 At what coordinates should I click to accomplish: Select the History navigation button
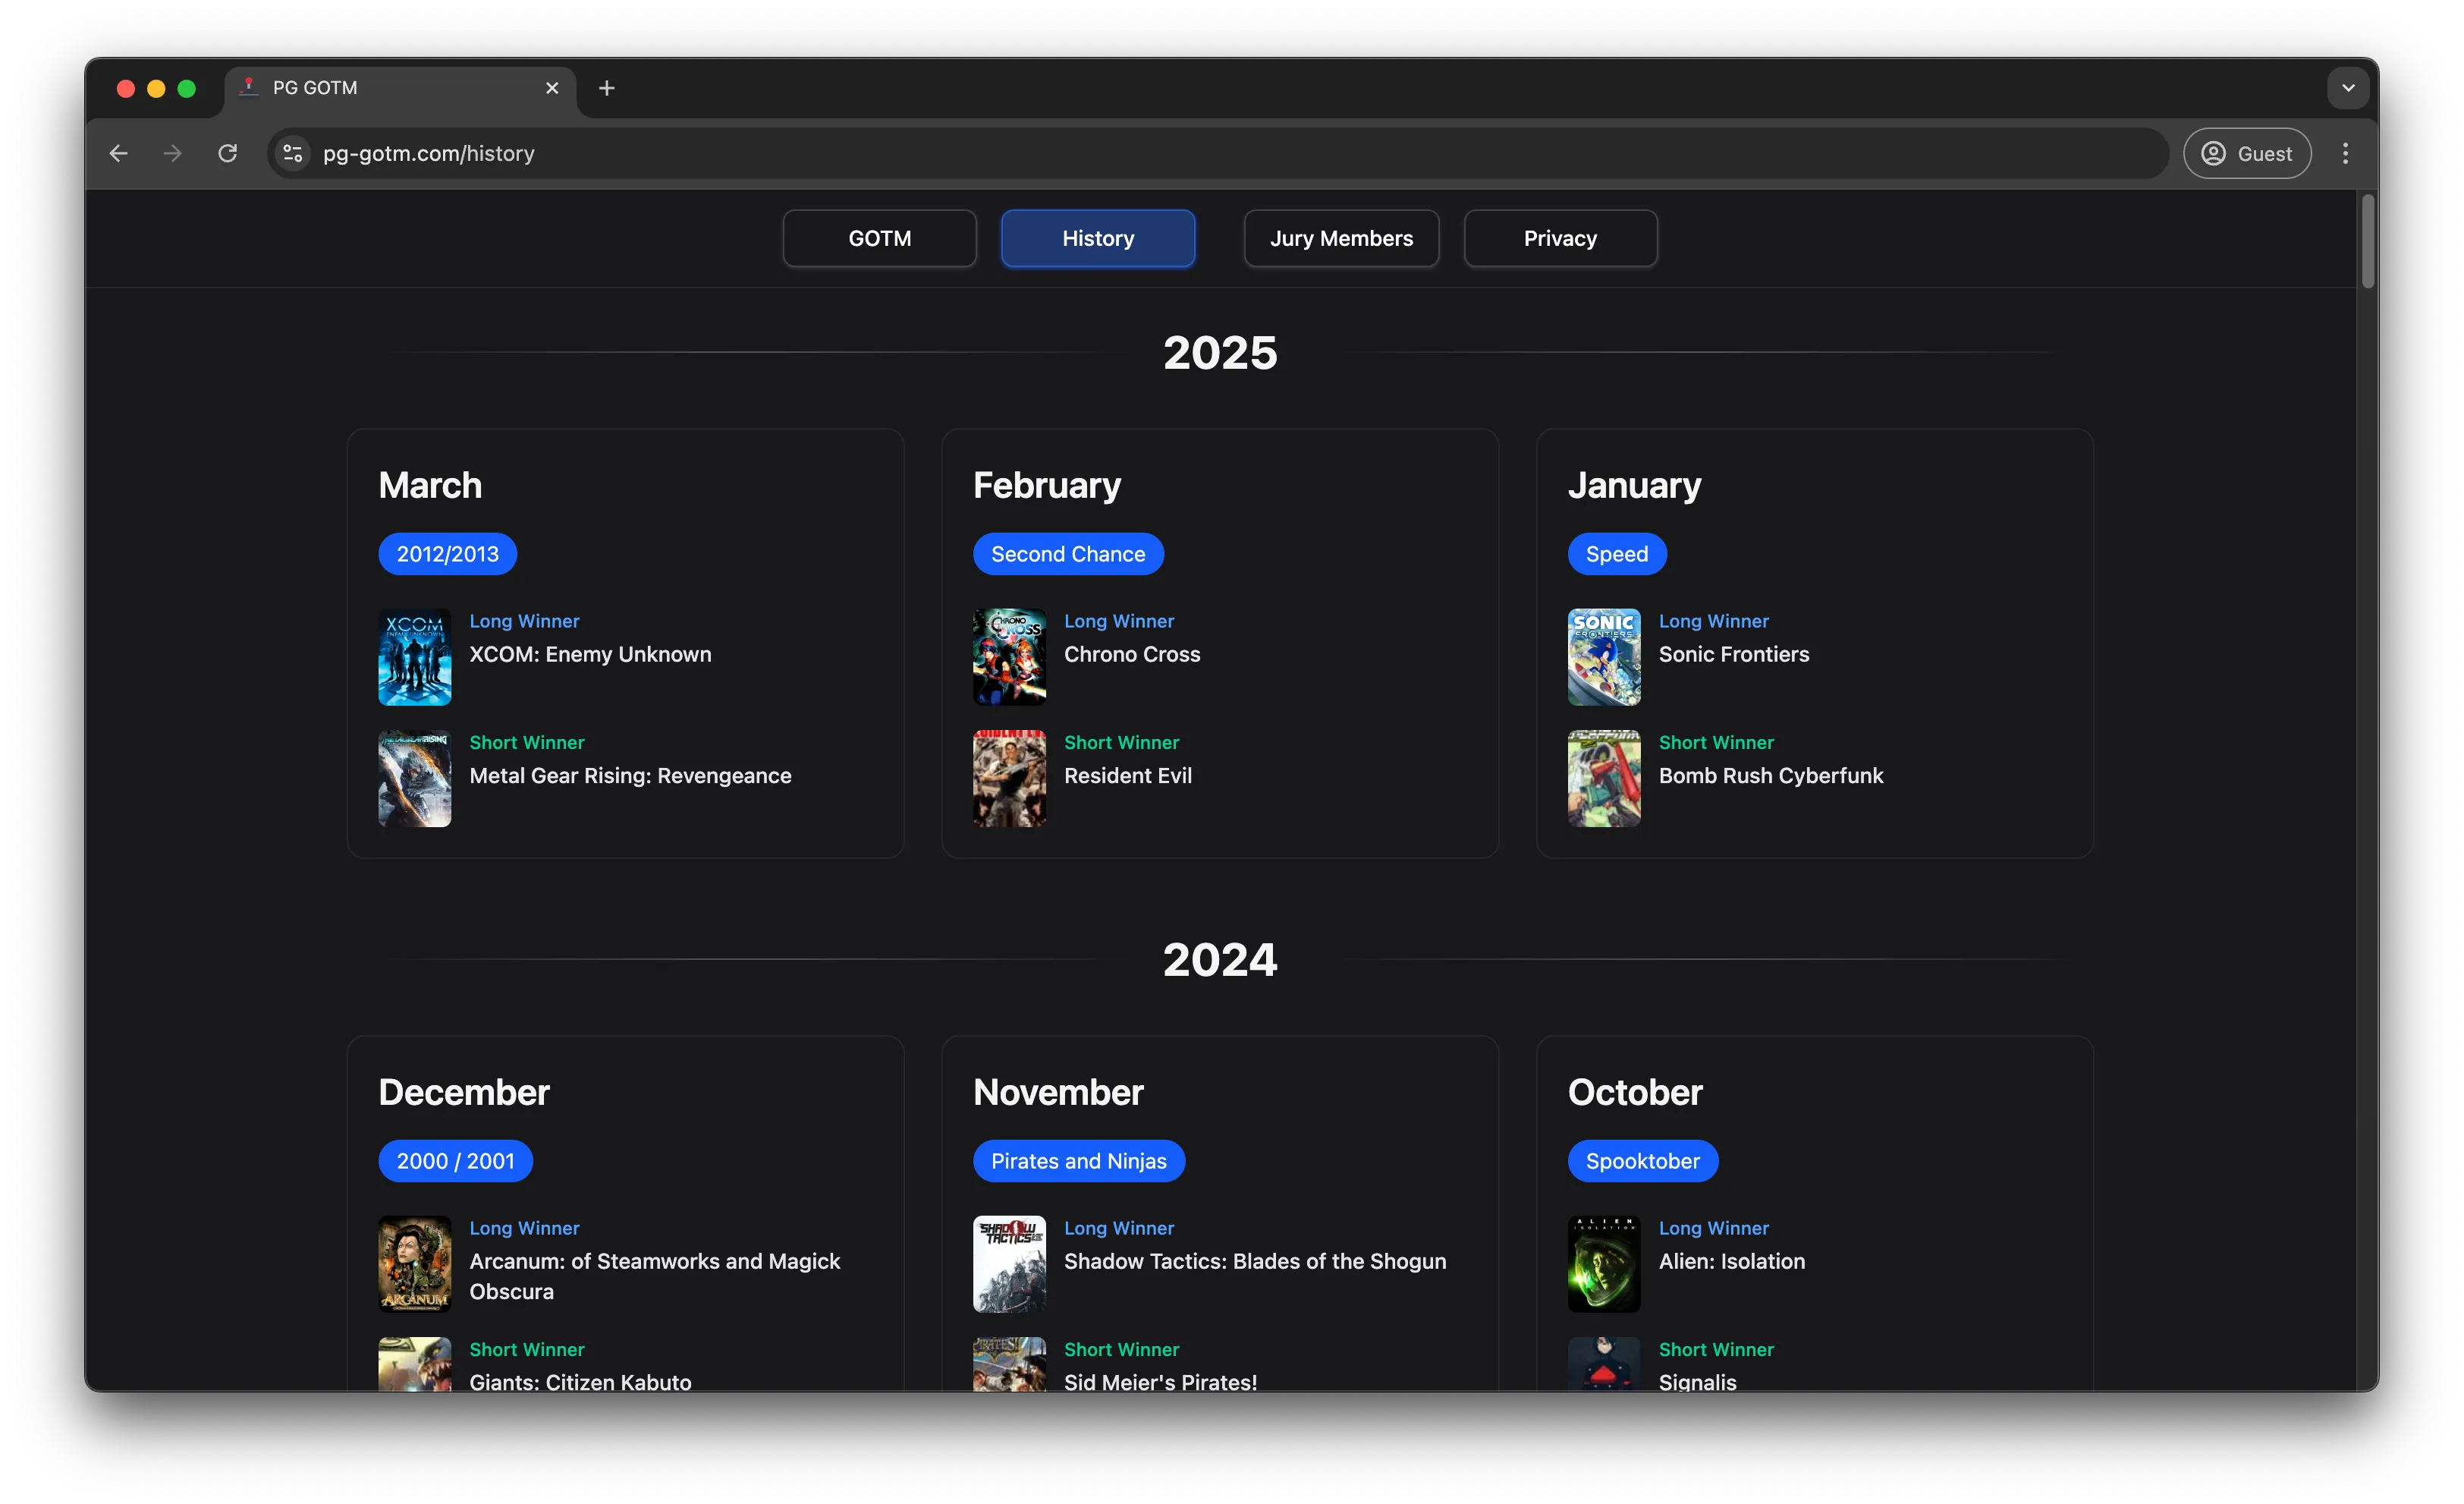click(x=1098, y=238)
